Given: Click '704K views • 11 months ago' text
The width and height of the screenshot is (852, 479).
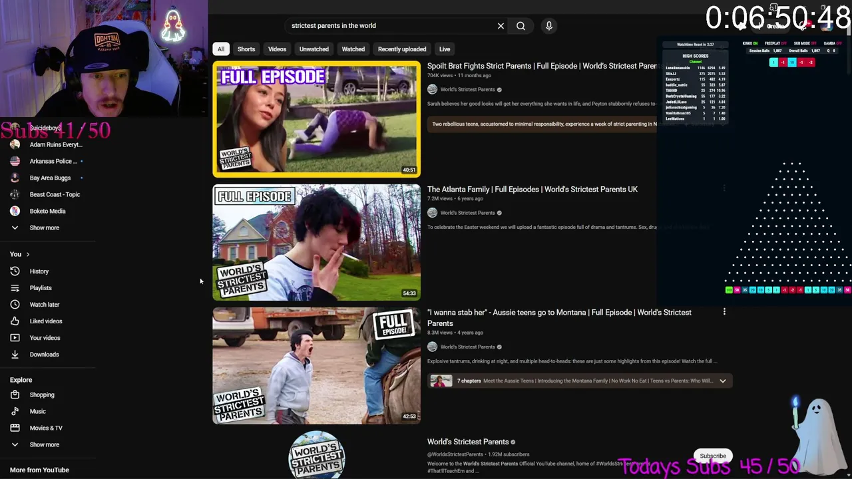Looking at the screenshot, I should pos(459,76).
